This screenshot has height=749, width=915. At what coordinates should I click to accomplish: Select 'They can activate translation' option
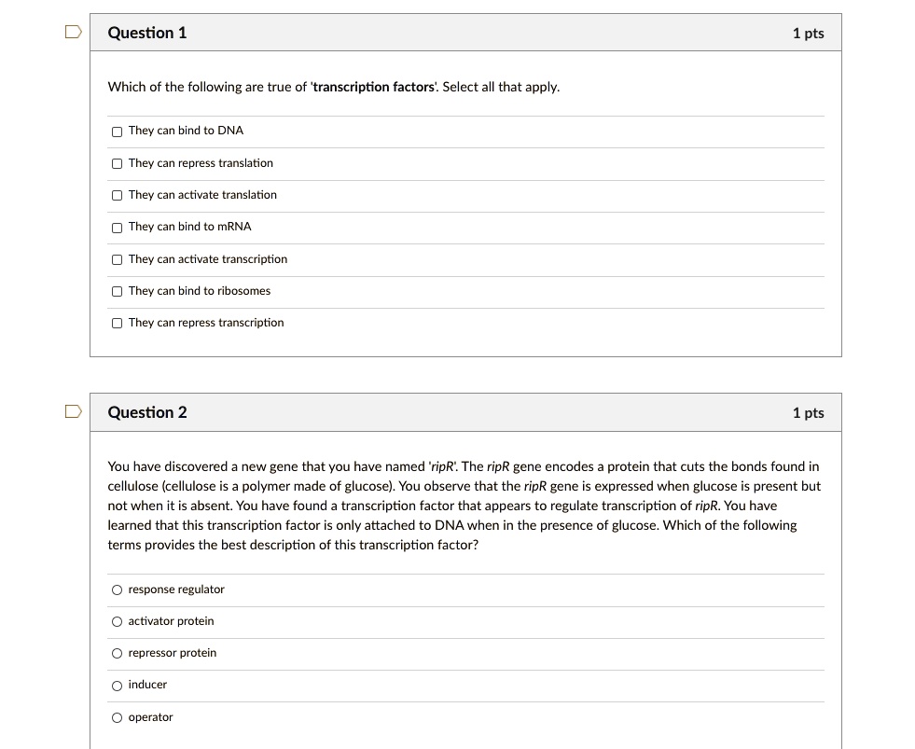[x=117, y=196]
